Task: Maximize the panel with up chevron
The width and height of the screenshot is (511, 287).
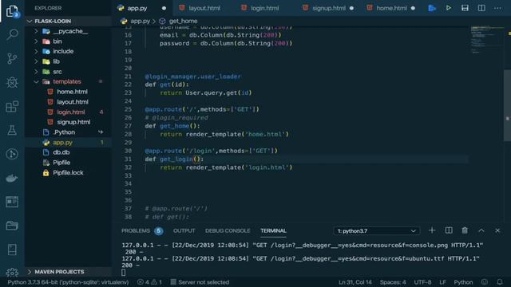Action: pyautogui.click(x=481, y=230)
